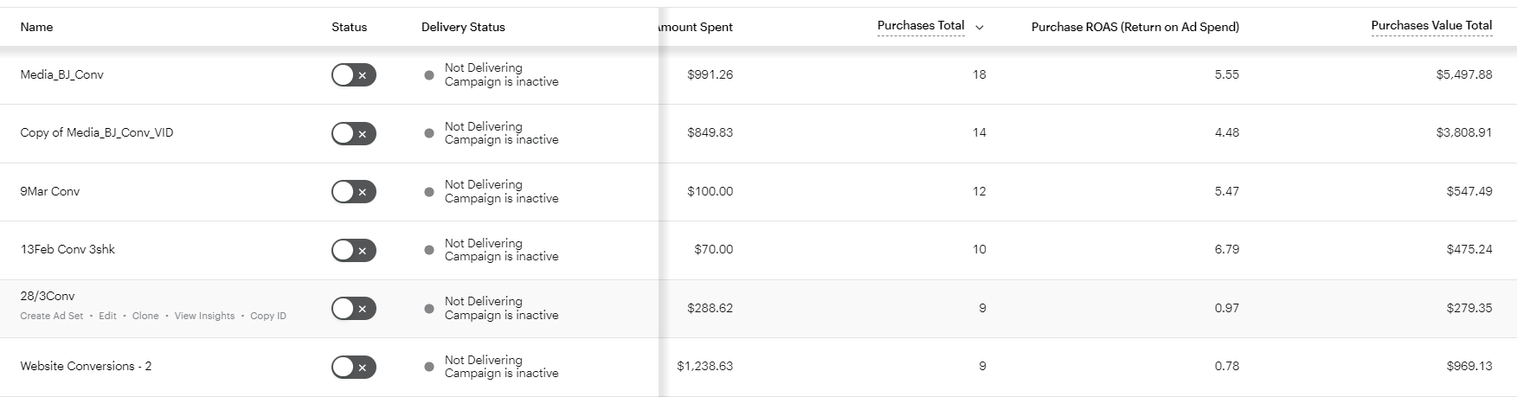This screenshot has width=1517, height=397.
Task: Click Edit link under 28/3Conv
Action: point(107,317)
